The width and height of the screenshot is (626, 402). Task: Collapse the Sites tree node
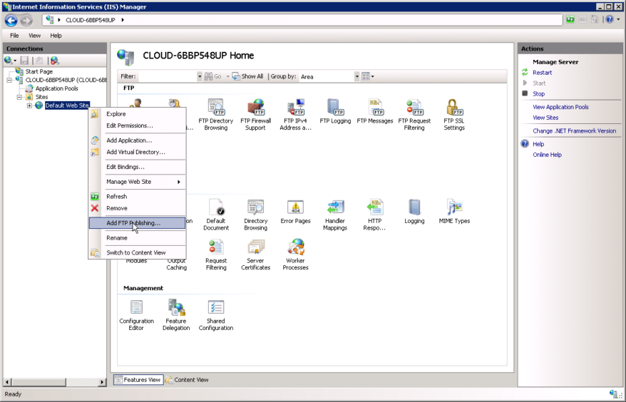click(x=19, y=97)
